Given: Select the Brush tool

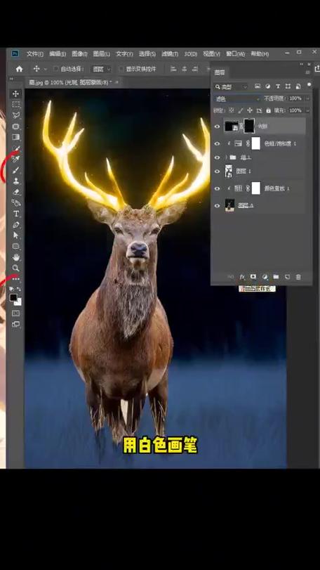Looking at the screenshot, I should tap(15, 170).
